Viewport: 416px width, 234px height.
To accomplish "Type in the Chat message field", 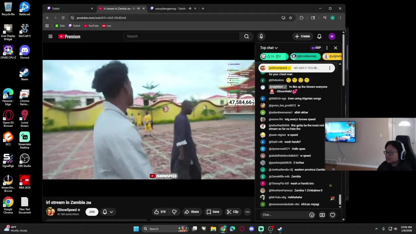I will 284,215.
